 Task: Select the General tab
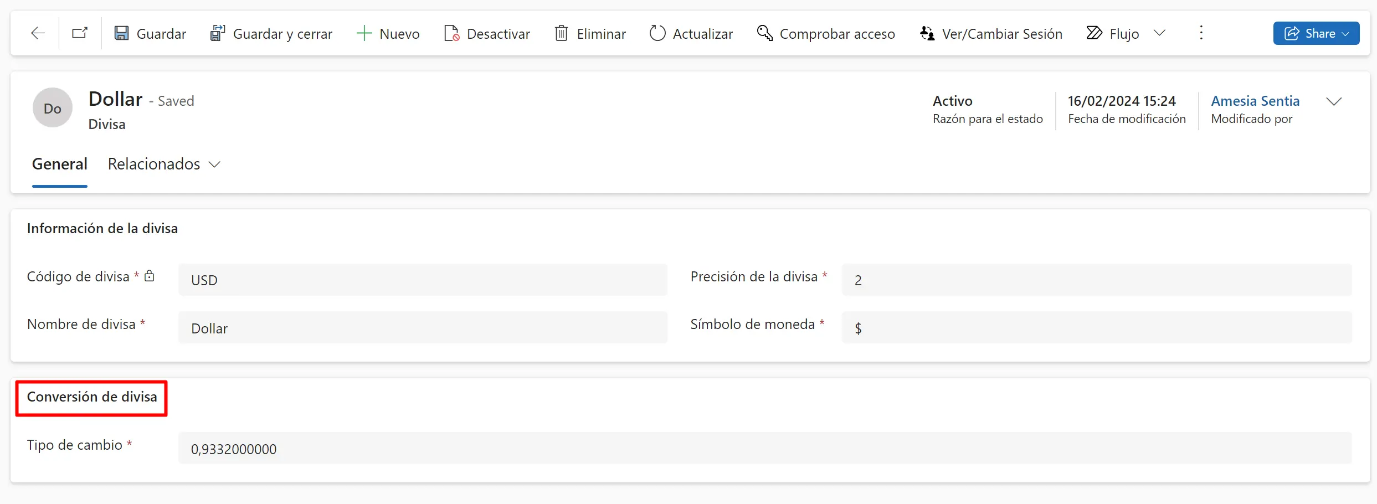tap(60, 164)
